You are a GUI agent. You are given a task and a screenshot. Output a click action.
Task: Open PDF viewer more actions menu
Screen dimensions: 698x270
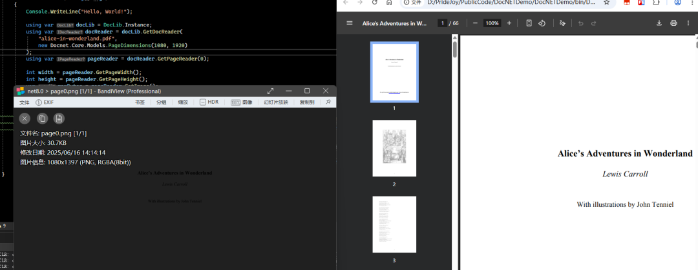pos(690,23)
